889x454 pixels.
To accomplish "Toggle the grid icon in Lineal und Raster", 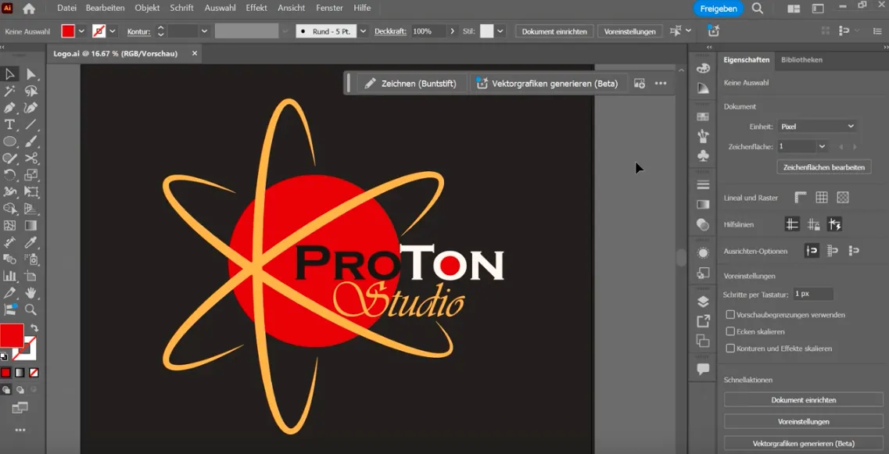I will pyautogui.click(x=822, y=197).
